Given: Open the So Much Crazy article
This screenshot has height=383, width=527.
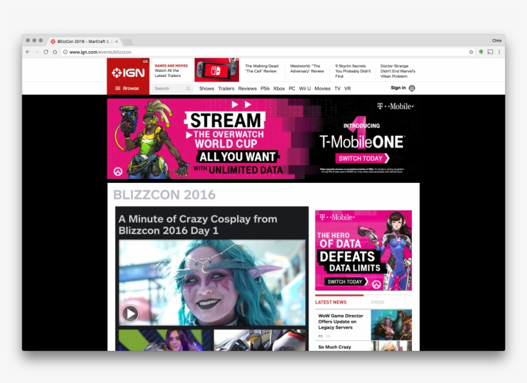Looking at the screenshot, I should coord(334,347).
